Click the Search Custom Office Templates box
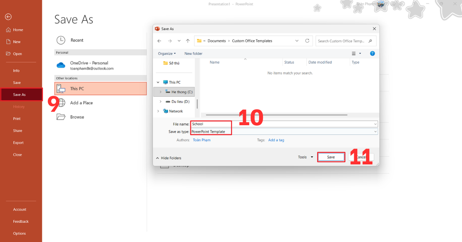Image resolution: width=462 pixels, height=242 pixels. 346,41
